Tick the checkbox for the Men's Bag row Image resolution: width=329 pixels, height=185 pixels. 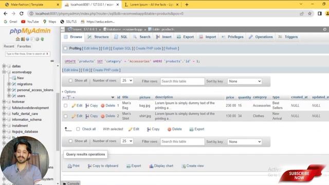pos(66,105)
